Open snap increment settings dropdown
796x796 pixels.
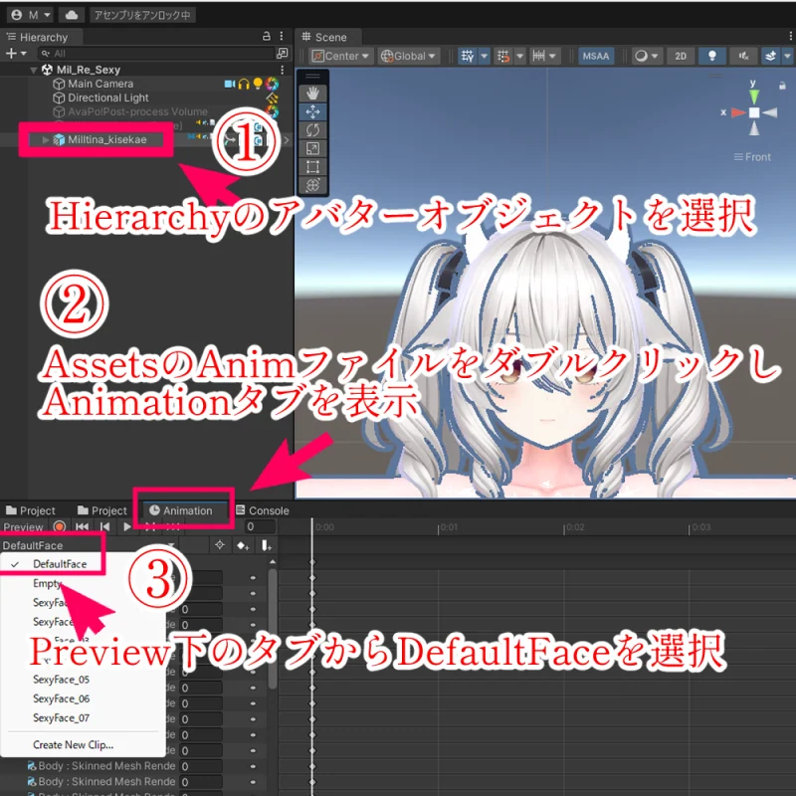tap(544, 56)
